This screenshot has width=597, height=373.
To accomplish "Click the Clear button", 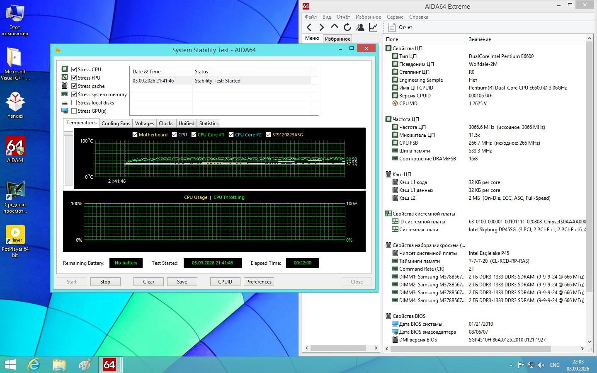I will point(148,282).
